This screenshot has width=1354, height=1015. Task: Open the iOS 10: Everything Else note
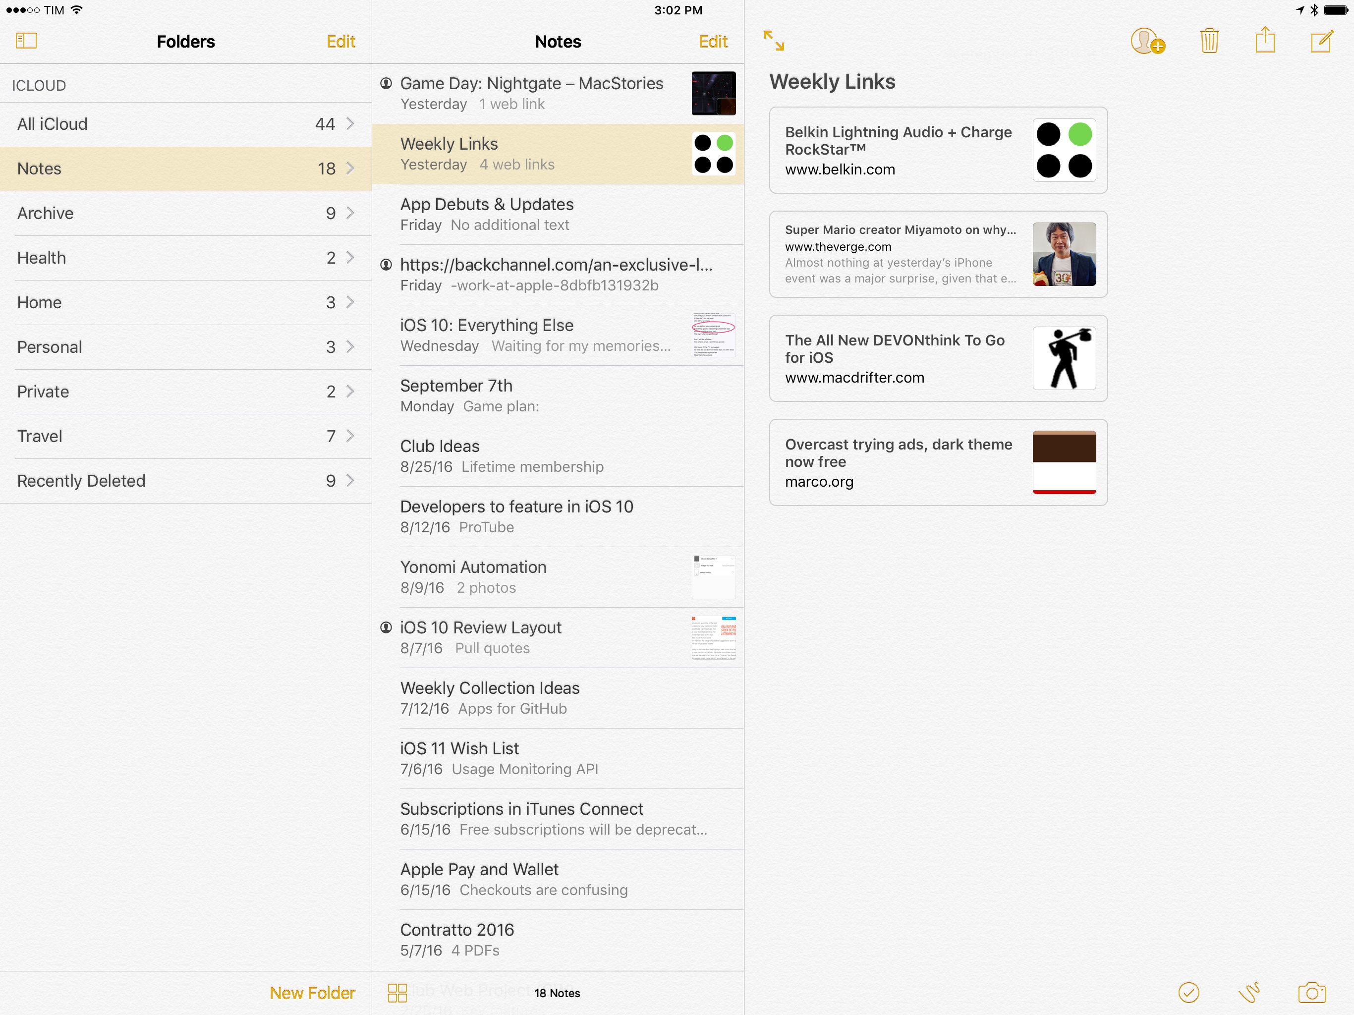coord(558,336)
